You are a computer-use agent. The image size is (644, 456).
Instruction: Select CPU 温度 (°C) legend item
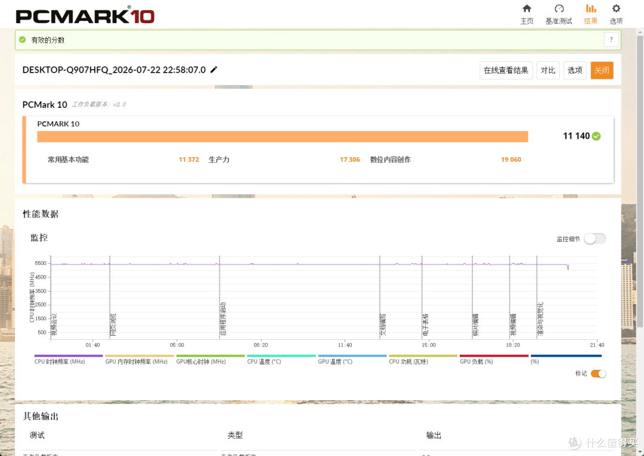[281, 359]
